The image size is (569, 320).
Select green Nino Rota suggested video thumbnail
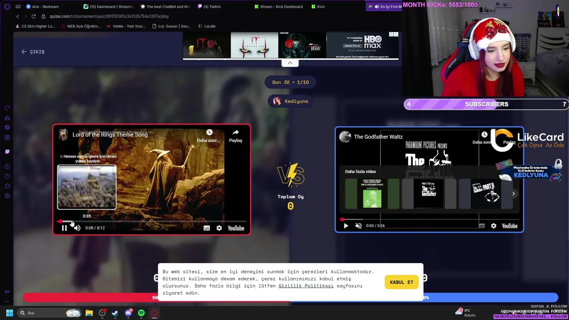point(372,194)
